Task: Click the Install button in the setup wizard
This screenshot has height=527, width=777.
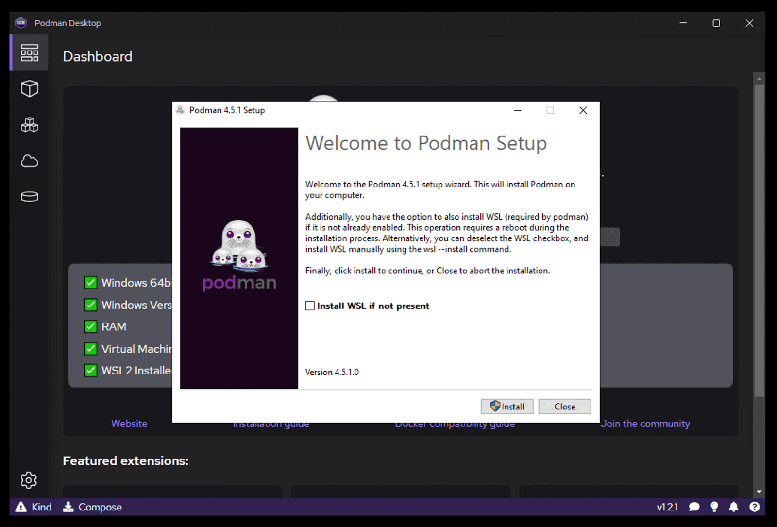Action: coord(507,407)
